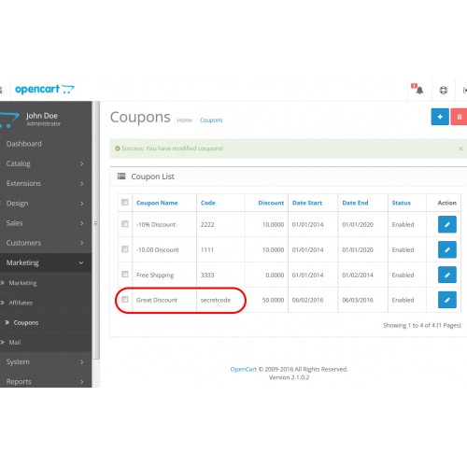This screenshot has width=467, height=467.
Task: Click the help lifebuoy icon in header
Action: (x=444, y=91)
